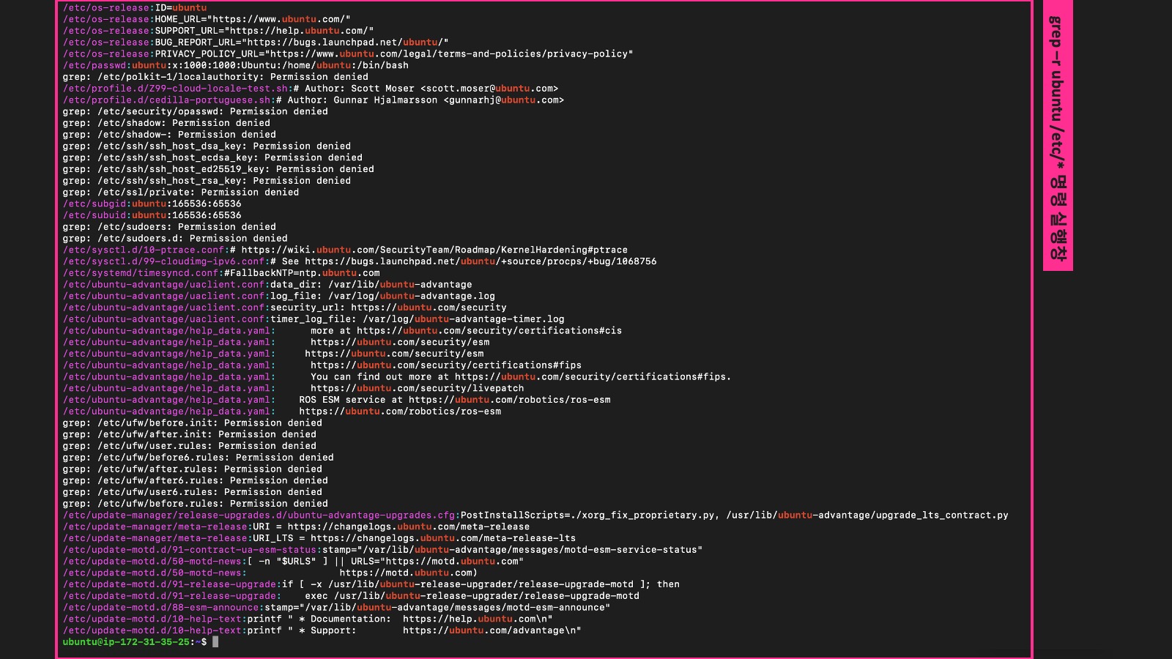Select the meta-release:URI_LTS line
Screen dimensions: 1172x659
coord(319,538)
